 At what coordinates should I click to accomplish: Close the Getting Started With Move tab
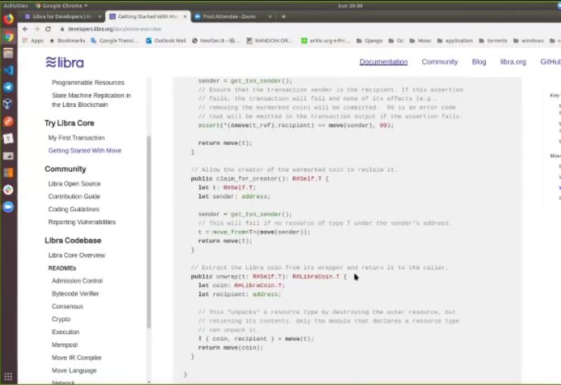185,17
